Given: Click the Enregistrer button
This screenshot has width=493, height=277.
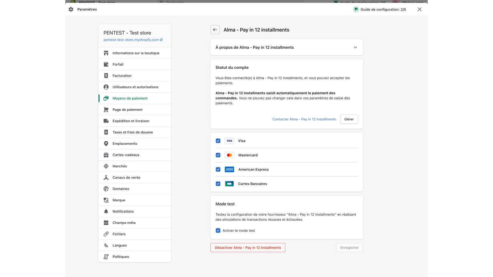Looking at the screenshot, I should [349, 247].
